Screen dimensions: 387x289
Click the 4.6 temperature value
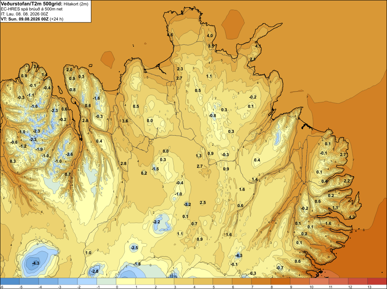click(170, 35)
